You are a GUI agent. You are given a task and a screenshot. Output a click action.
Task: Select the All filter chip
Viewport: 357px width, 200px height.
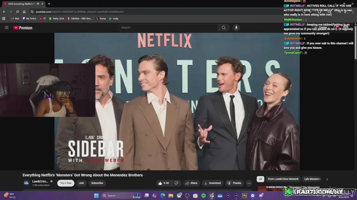click(260, 179)
